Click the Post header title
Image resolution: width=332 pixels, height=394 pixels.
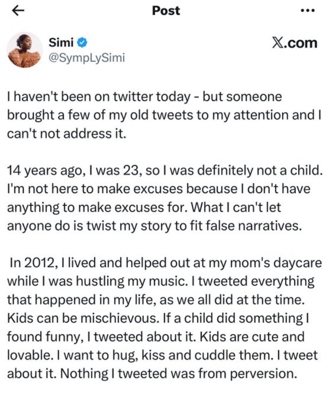click(166, 11)
